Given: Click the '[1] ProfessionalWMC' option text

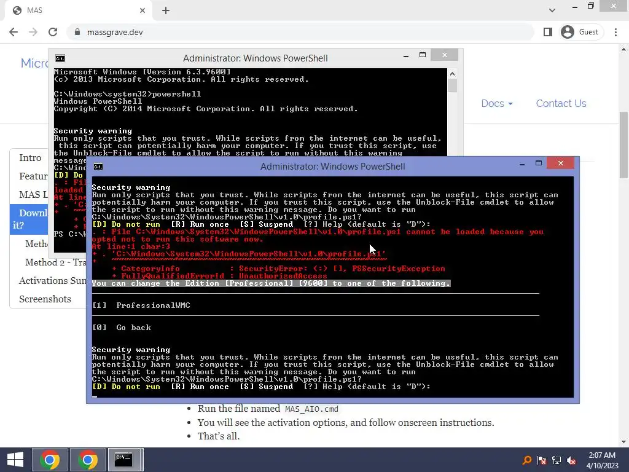Looking at the screenshot, I should click(141, 305).
